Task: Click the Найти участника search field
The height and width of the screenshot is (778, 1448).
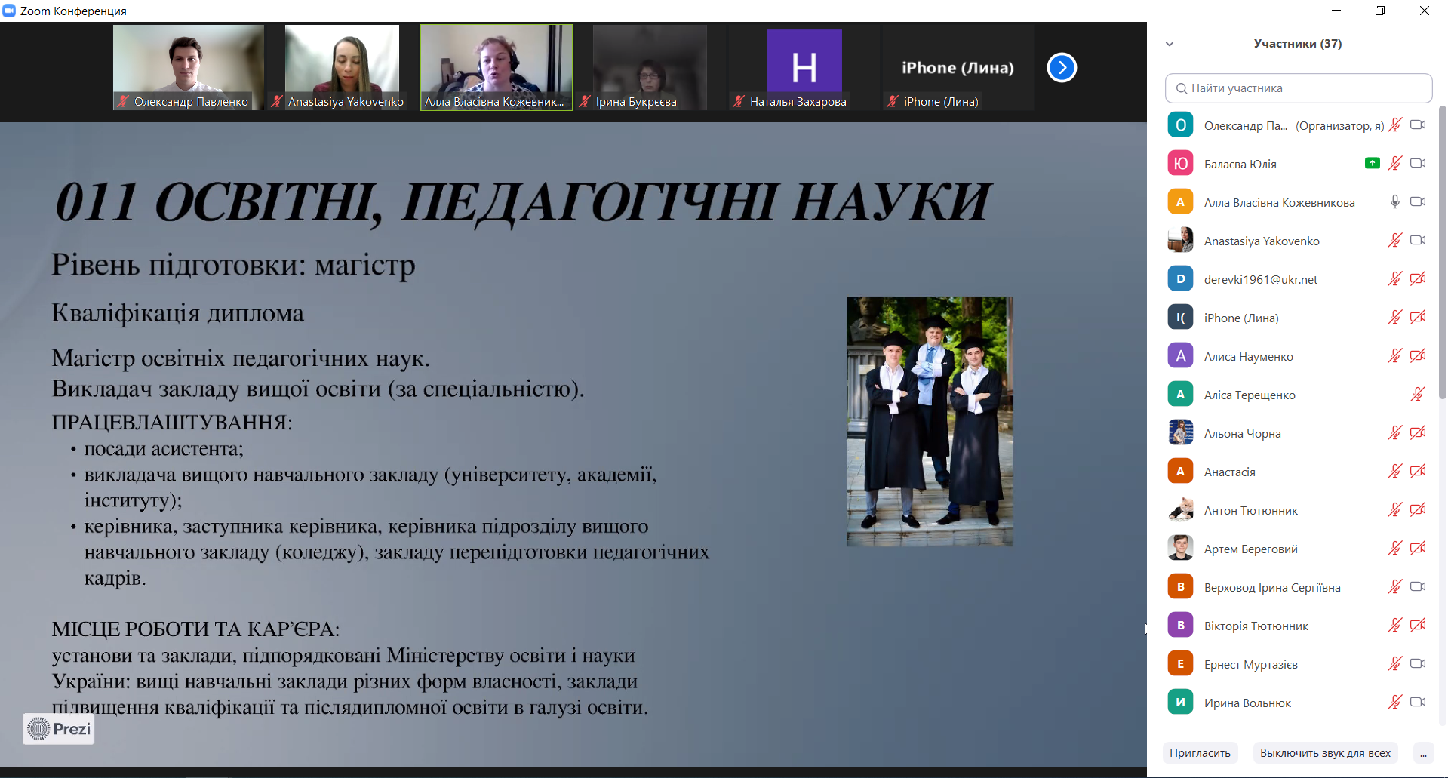Action: [1298, 88]
